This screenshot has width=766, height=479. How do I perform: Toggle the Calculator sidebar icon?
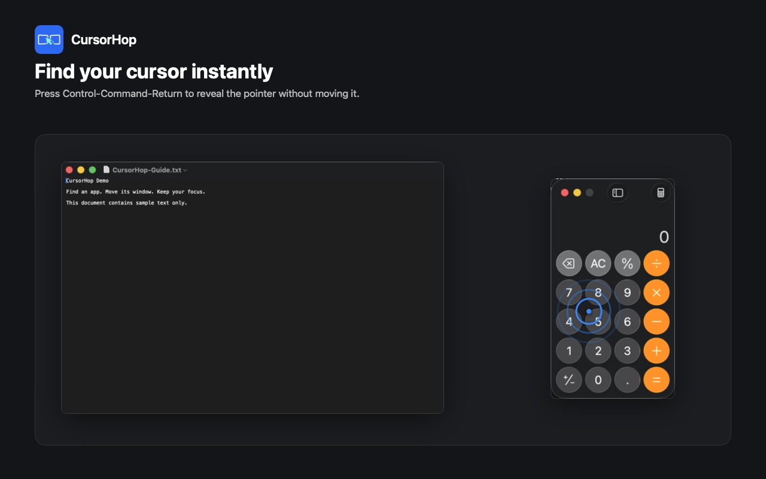[618, 193]
